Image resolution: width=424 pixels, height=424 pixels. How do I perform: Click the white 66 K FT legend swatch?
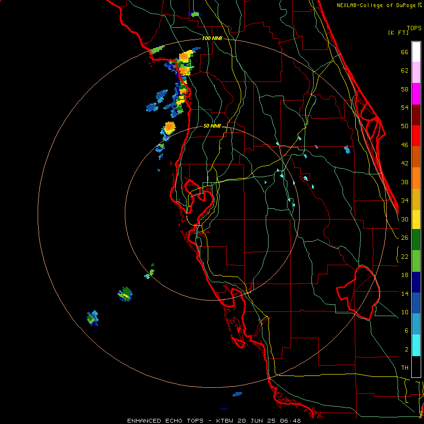tap(416, 52)
